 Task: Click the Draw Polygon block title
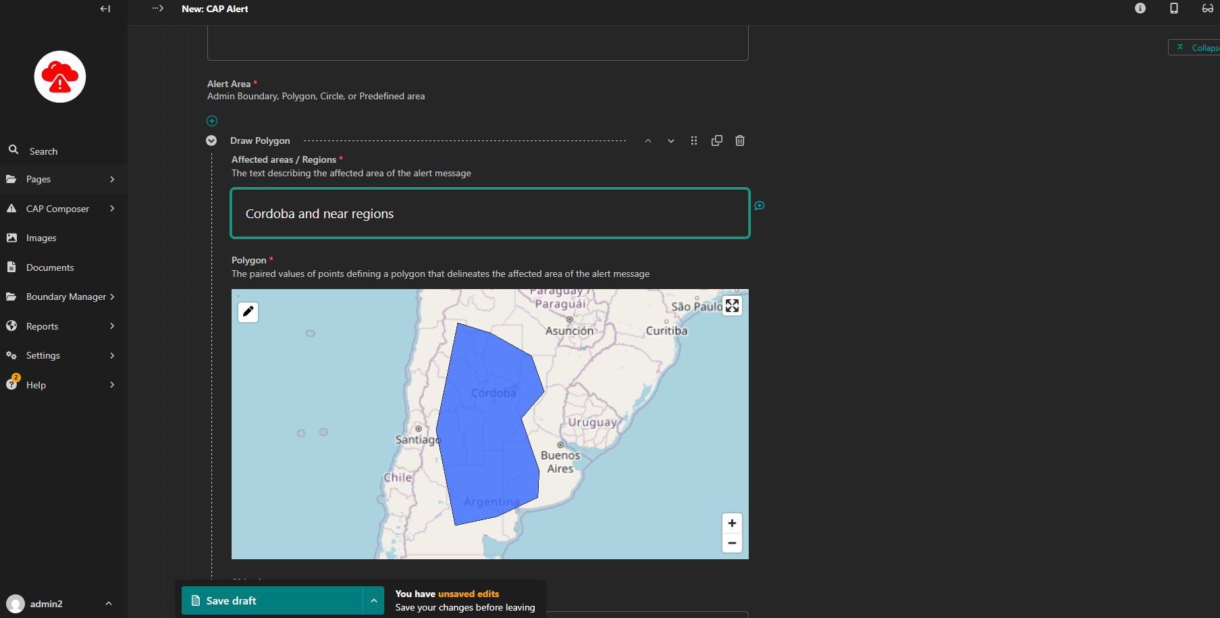tap(260, 140)
